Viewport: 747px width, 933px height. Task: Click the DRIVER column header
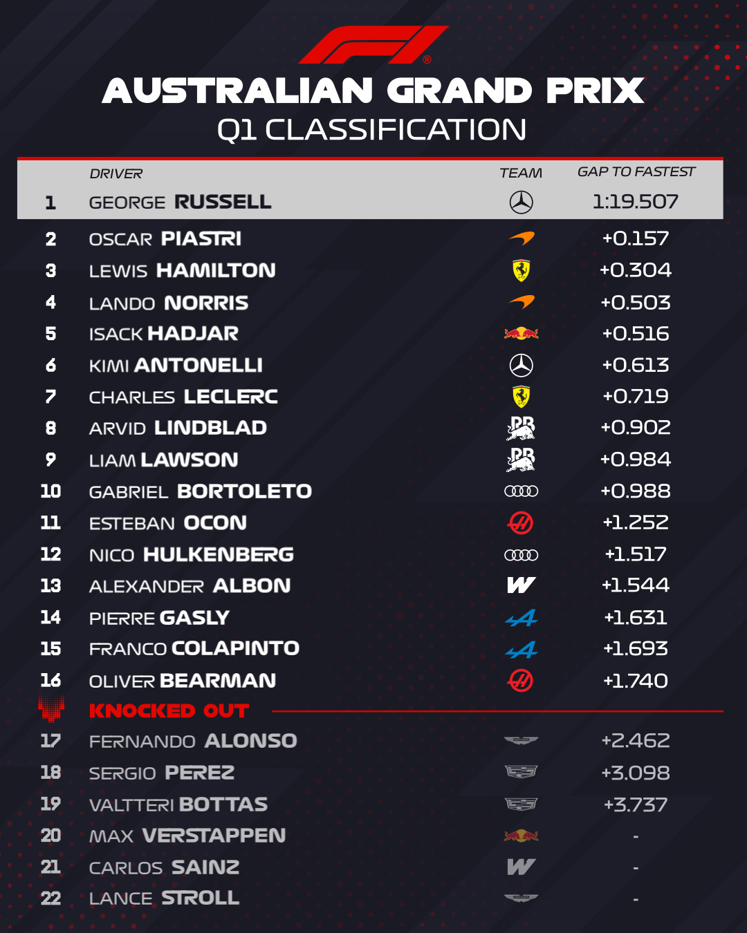tap(116, 173)
